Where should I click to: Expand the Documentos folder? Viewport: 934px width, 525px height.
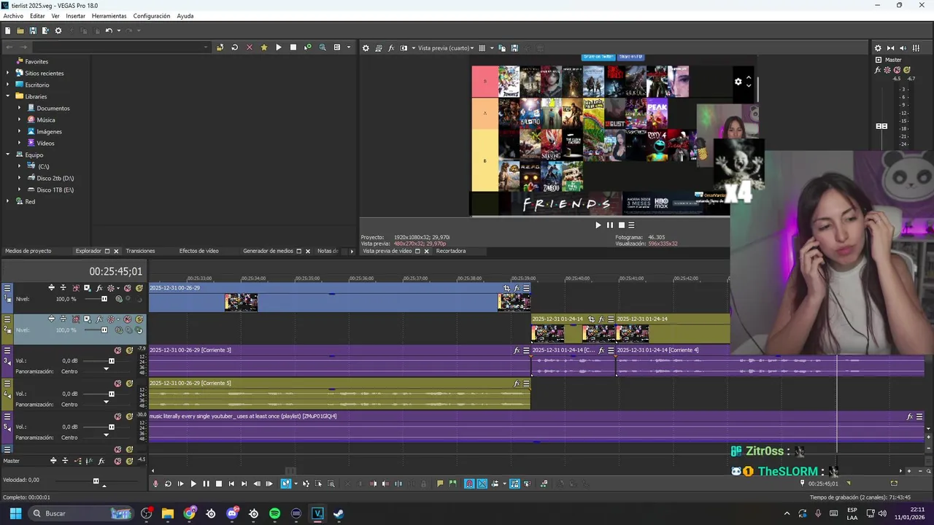tap(20, 108)
